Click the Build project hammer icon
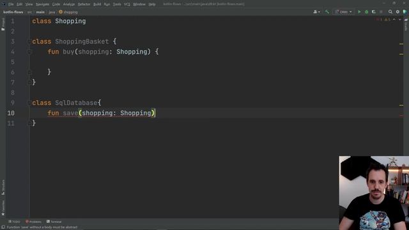Image resolution: width=409 pixels, height=230 pixels. click(327, 12)
